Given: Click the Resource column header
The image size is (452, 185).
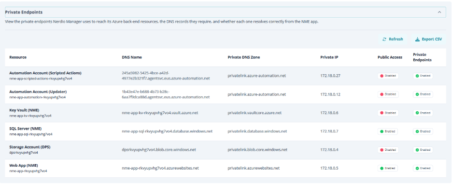Looking at the screenshot, I should click(x=18, y=57).
